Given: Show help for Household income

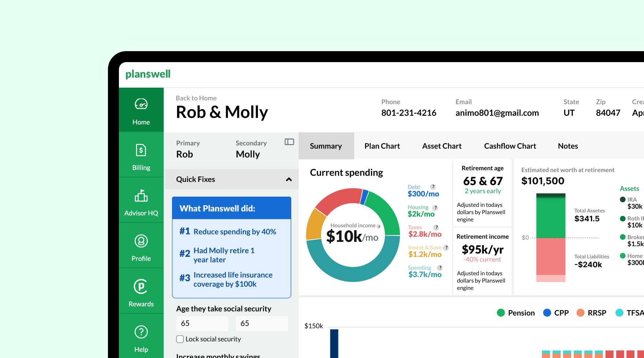Looking at the screenshot, I should 379,226.
